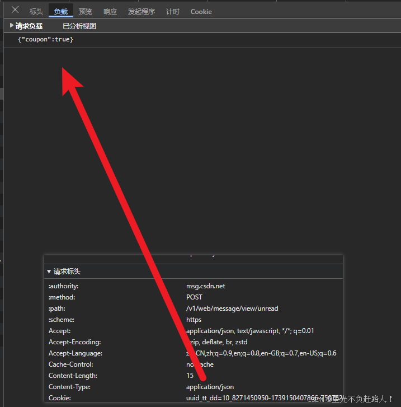Select the :authority header name
401x407 pixels.
point(63,286)
